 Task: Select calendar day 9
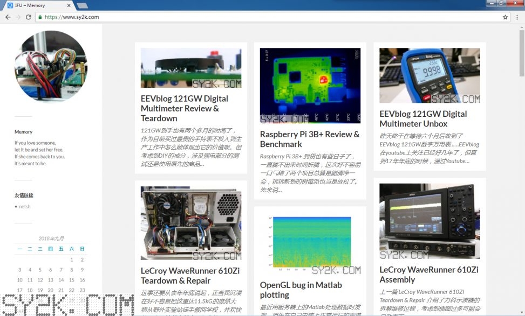tap(82, 270)
